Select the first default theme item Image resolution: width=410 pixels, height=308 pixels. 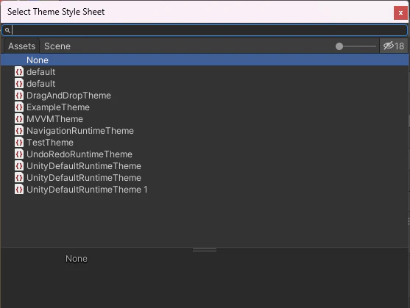[205, 72]
